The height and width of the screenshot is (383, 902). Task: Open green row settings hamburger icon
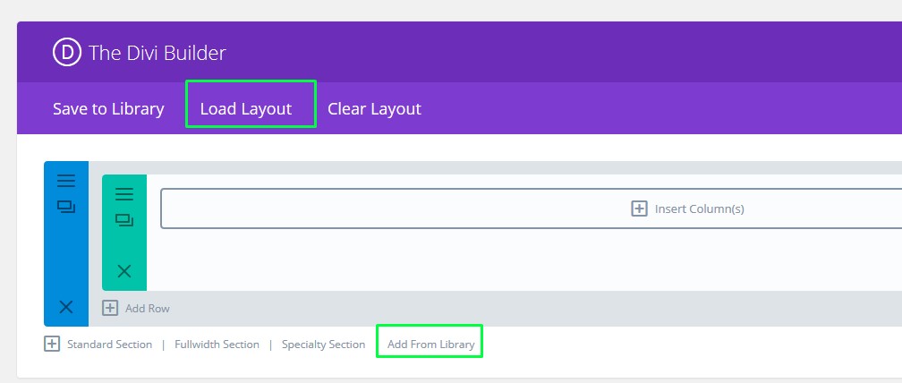(x=124, y=194)
